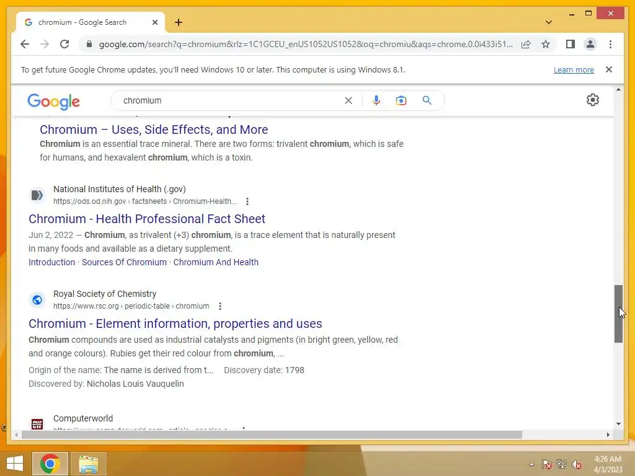Open Action Center flag in tray
The height and width of the screenshot is (476, 635).
(x=546, y=464)
